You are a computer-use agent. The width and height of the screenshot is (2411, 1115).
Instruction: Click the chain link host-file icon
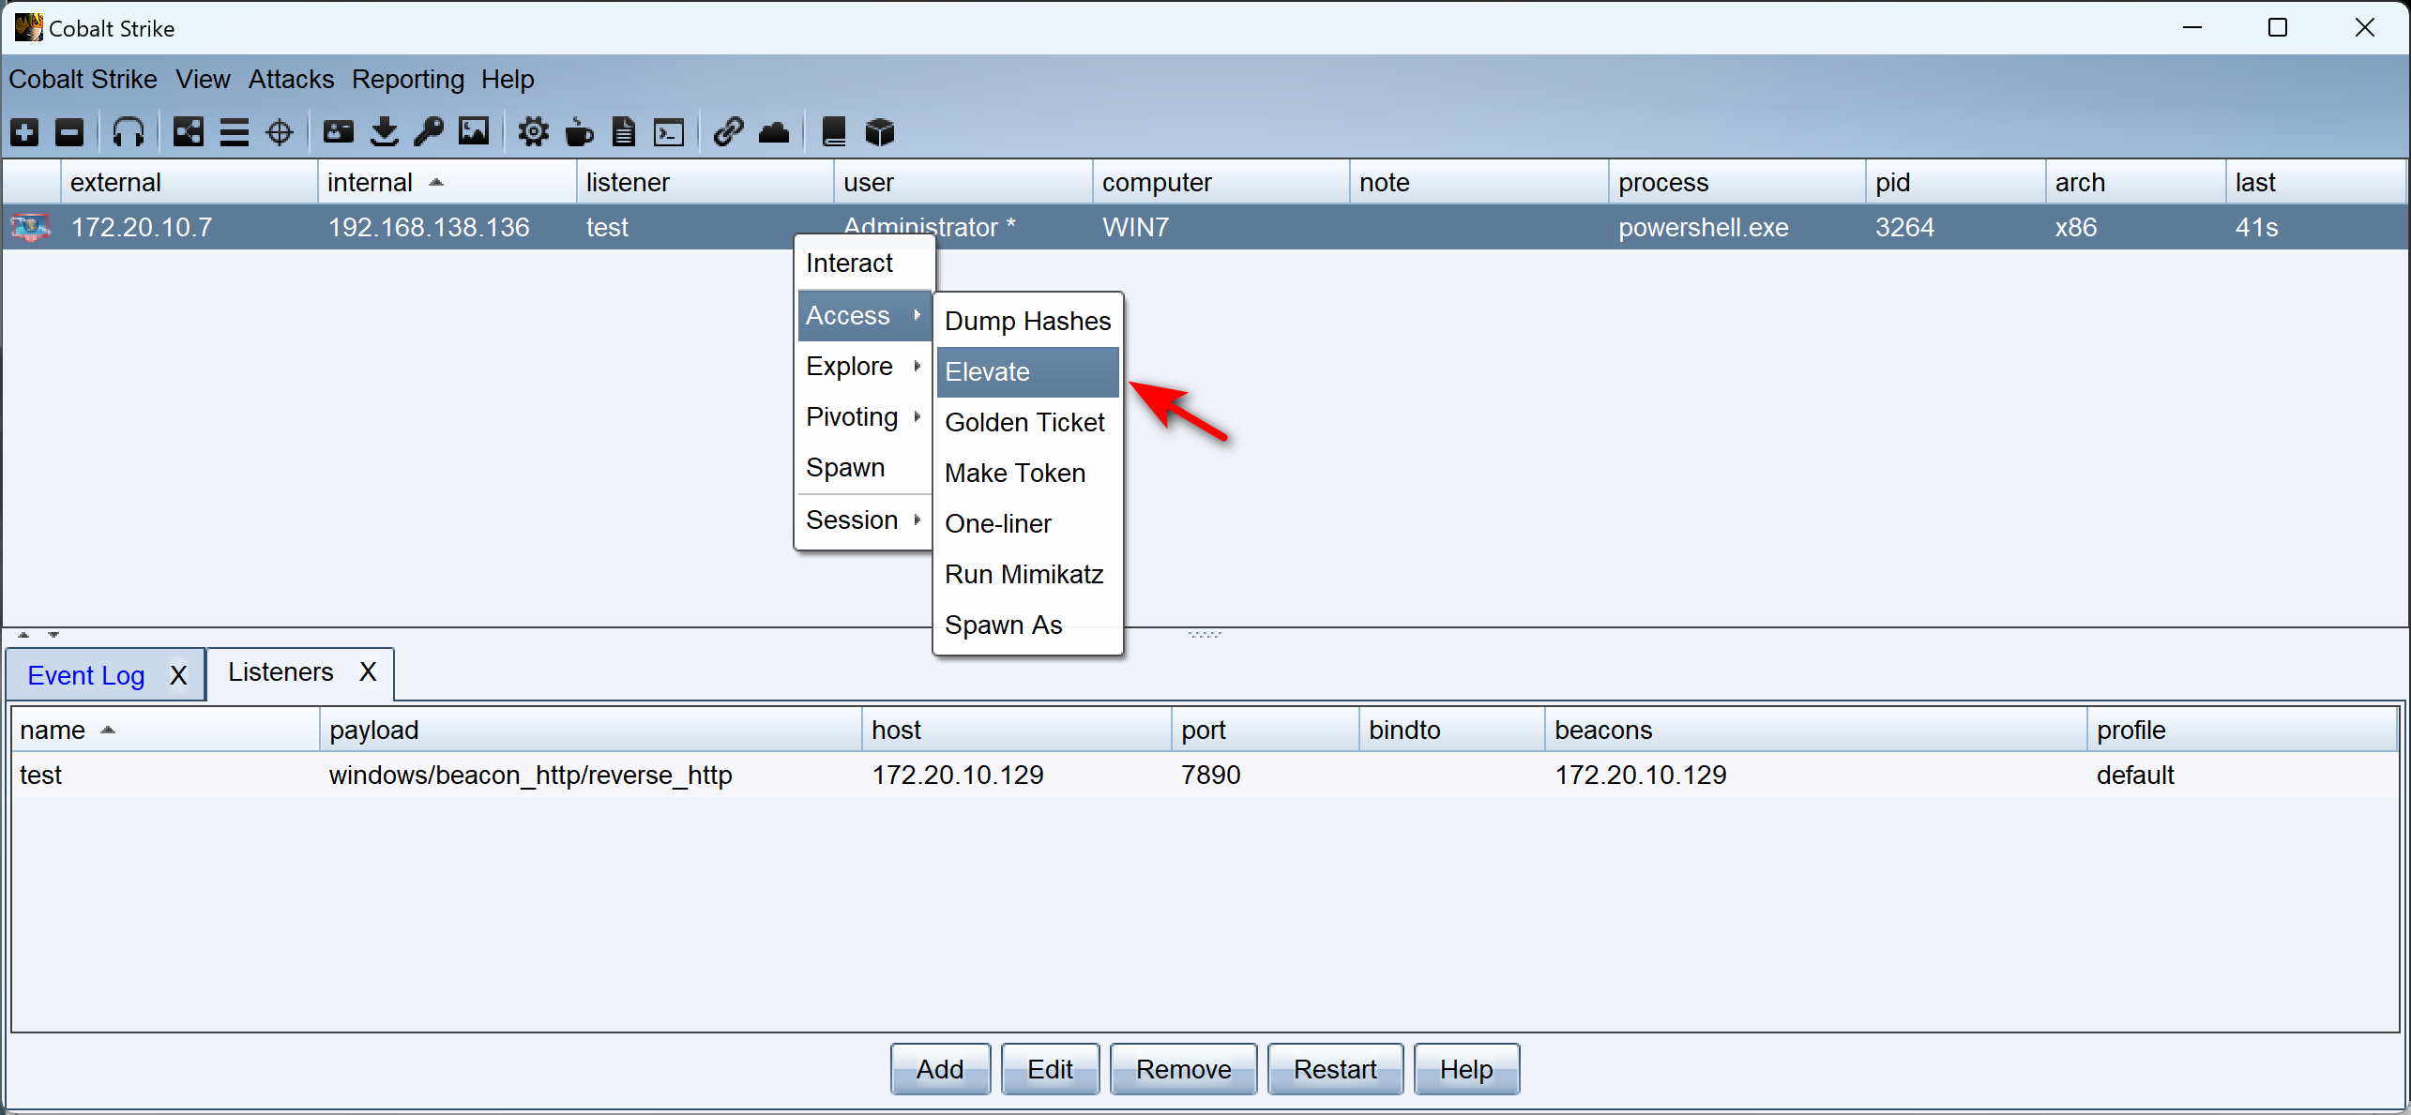tap(728, 132)
